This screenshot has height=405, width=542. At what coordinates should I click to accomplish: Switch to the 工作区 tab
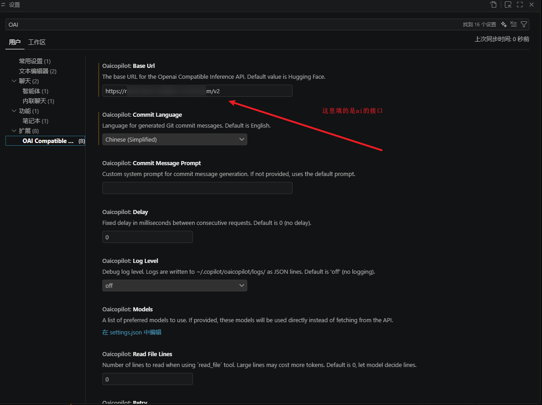tap(37, 42)
